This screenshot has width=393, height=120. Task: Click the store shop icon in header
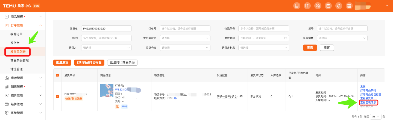tap(349, 6)
